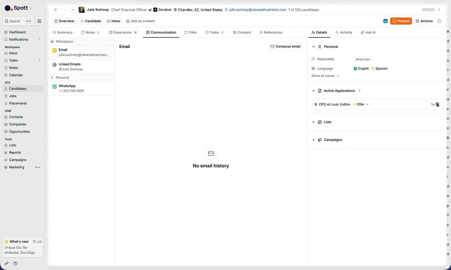This screenshot has height=270, width=451.
Task: Switch to the References tab
Action: click(x=271, y=32)
